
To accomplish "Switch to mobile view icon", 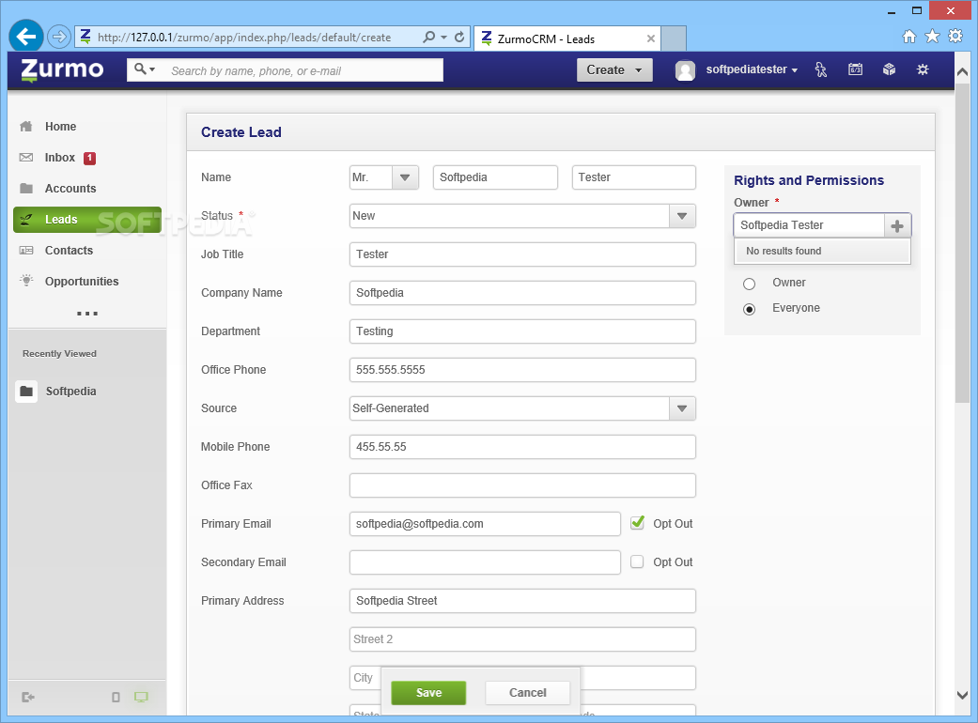I will coord(116,697).
